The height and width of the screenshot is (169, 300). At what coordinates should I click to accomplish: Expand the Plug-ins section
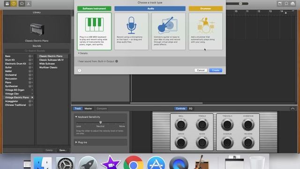[x=76, y=142]
